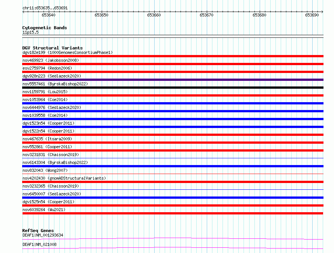Click nsv6450007 (Sedlazeck2020) label
This screenshot has height=253, width=334.
[x=52, y=194]
